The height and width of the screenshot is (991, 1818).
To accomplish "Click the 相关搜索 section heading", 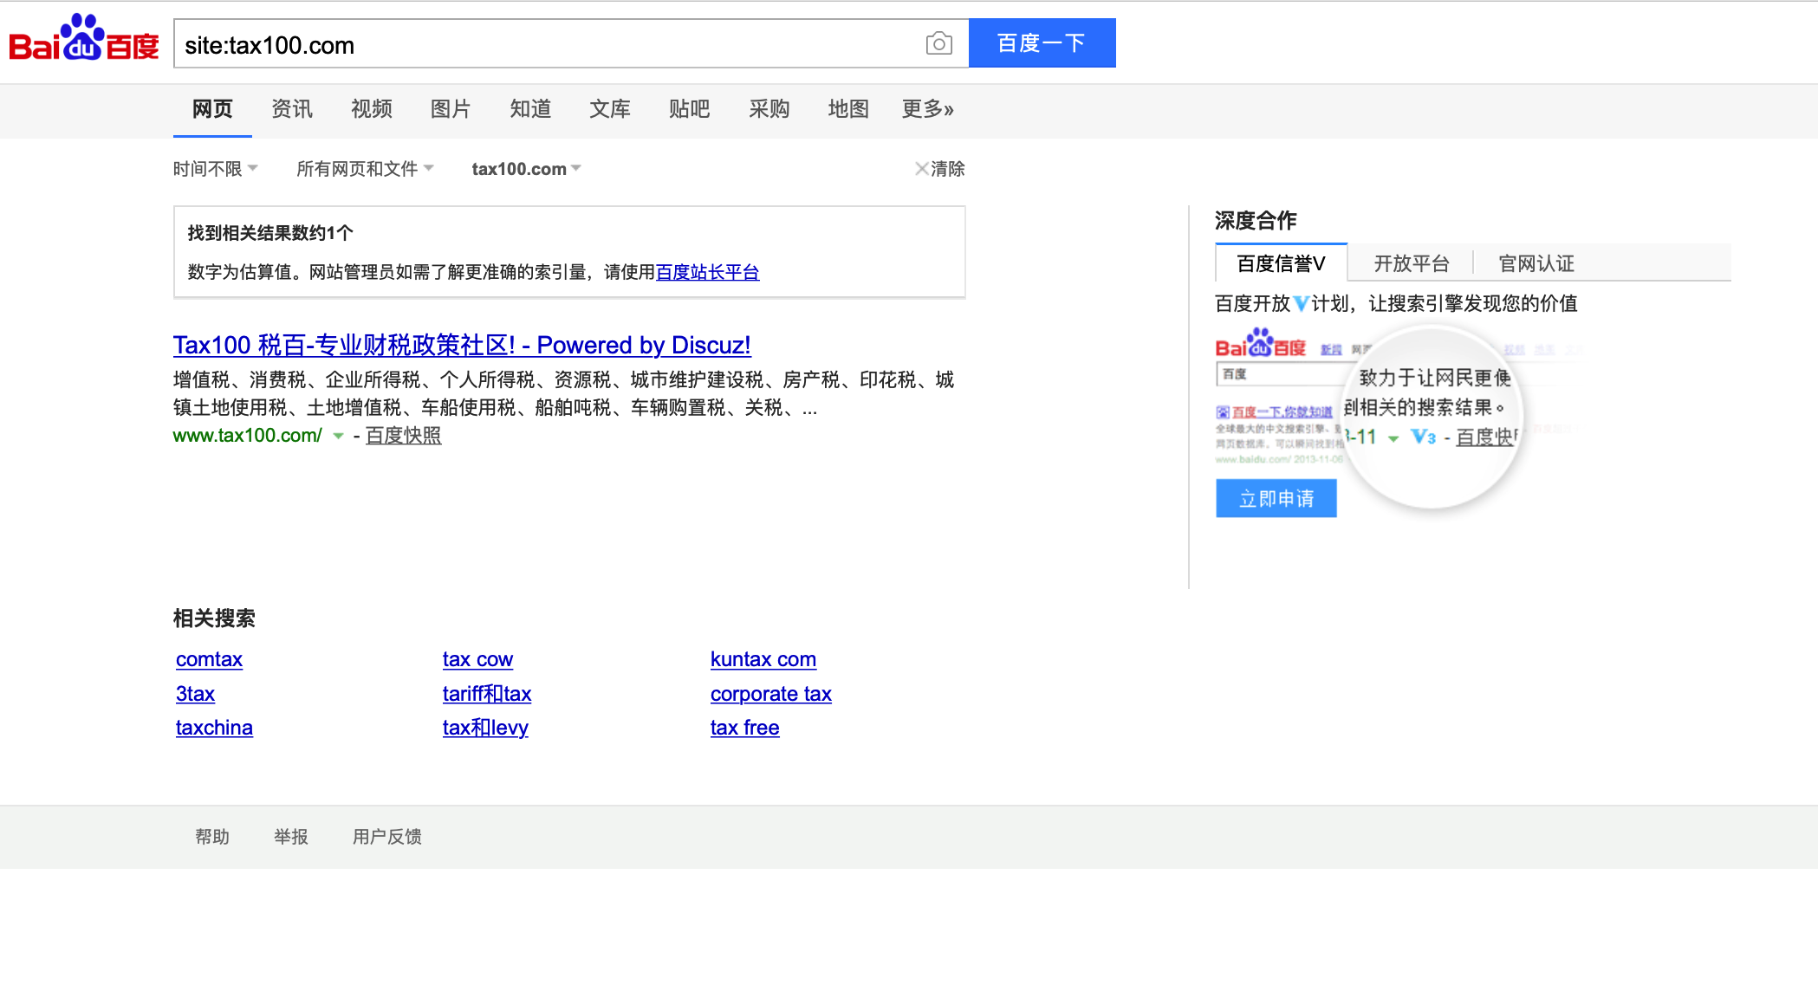I will click(x=214, y=619).
